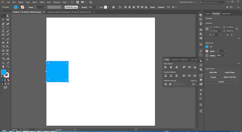Click the Rotate tool
Viewport: 242px width, 132px height.
click(3, 39)
